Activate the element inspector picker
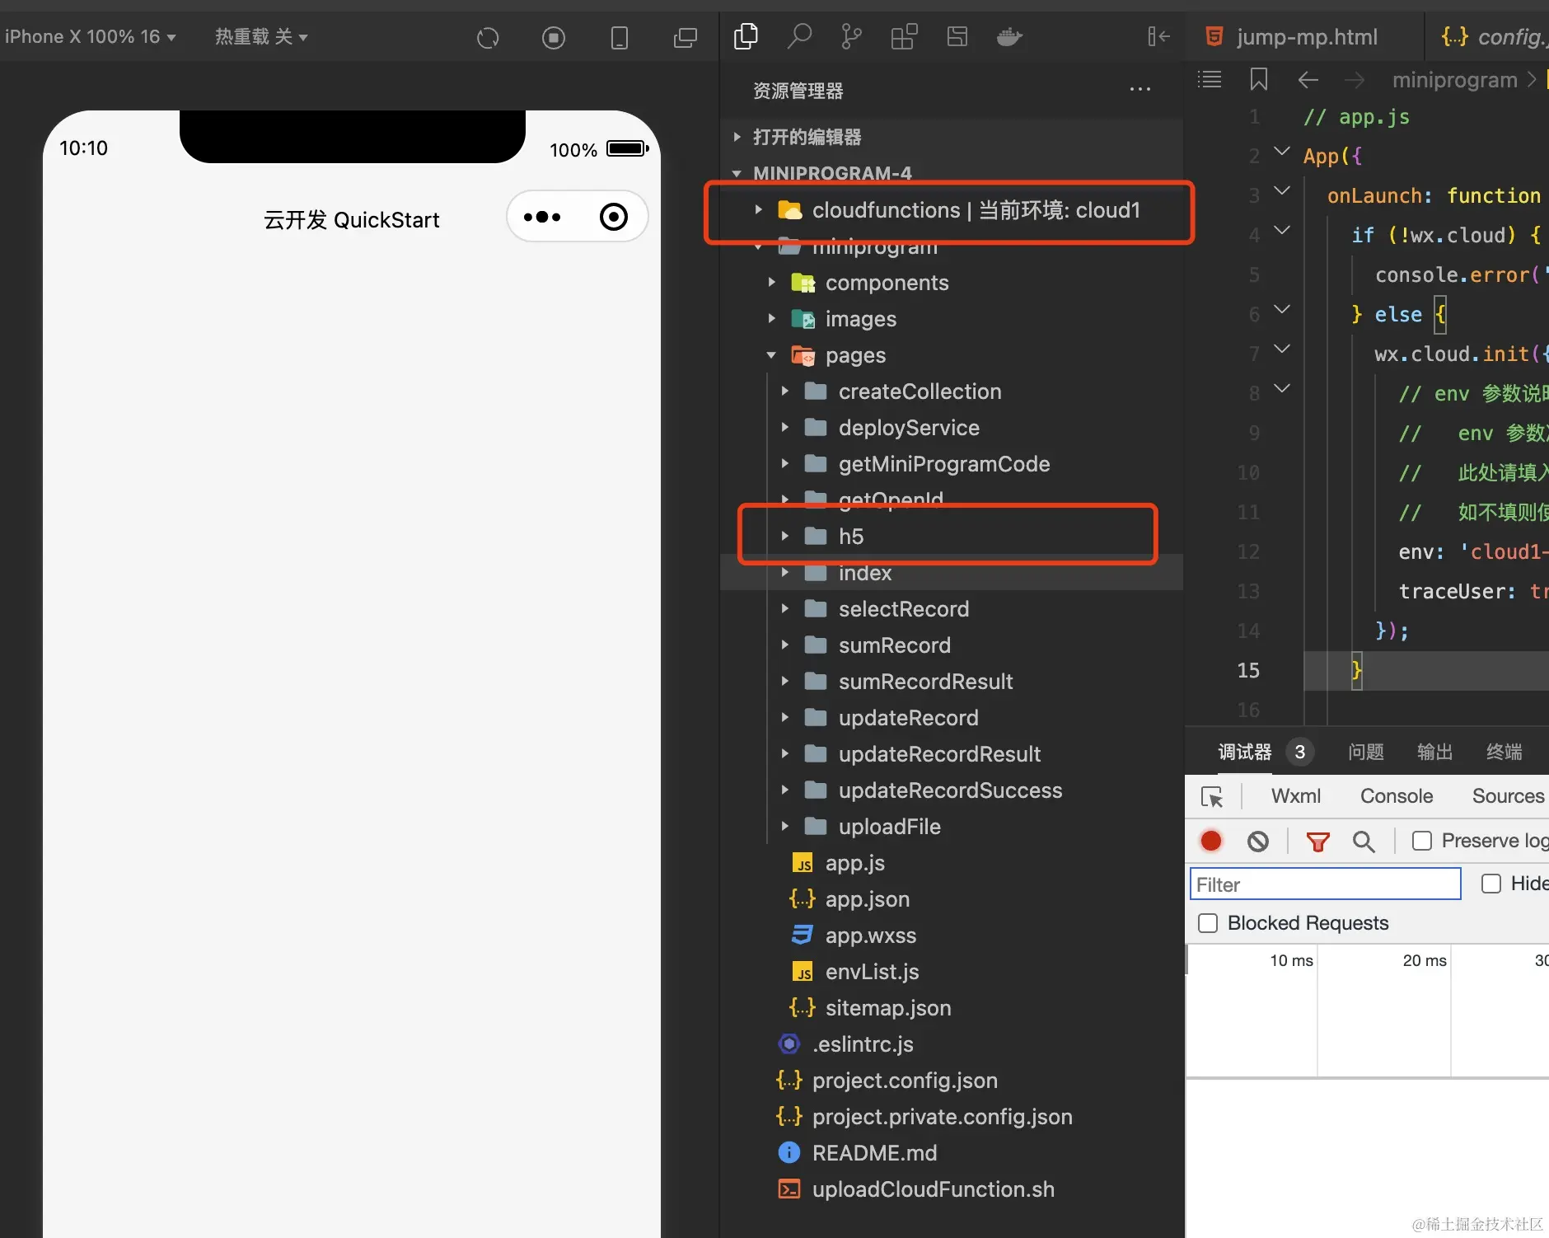This screenshot has height=1238, width=1549. [x=1212, y=796]
